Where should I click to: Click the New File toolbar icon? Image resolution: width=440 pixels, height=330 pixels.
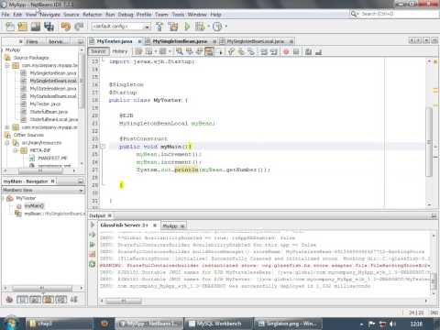pos(10,27)
